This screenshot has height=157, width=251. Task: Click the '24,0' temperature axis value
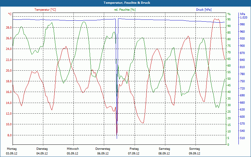(x=9, y=49)
